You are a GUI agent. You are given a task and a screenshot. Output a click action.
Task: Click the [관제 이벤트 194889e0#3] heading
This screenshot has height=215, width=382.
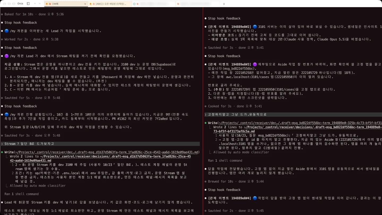[229, 64]
